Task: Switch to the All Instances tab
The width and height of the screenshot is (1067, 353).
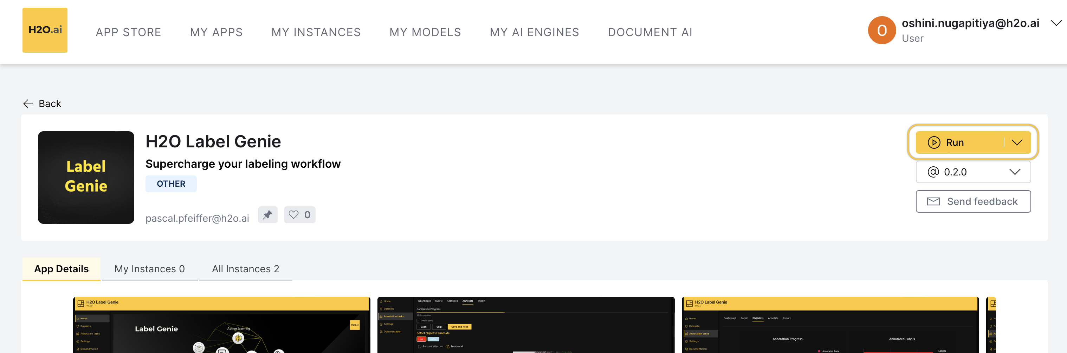Action: point(245,269)
